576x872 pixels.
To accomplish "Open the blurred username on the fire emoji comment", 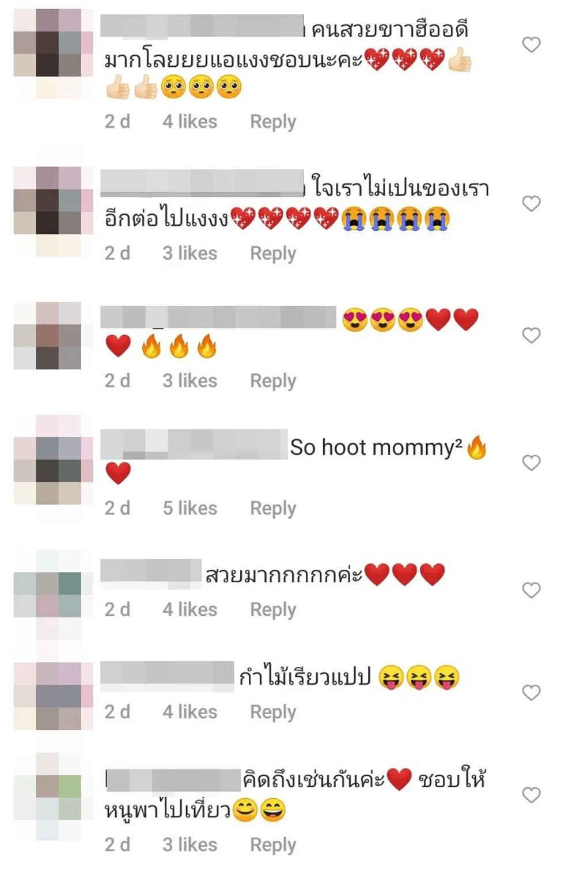I will pyautogui.click(x=218, y=317).
